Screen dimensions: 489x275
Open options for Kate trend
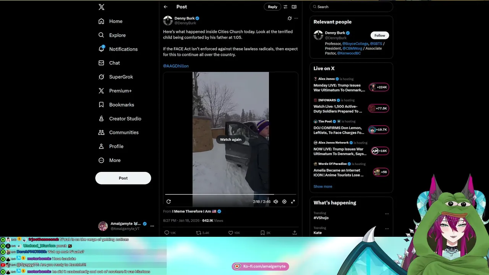coord(387,229)
